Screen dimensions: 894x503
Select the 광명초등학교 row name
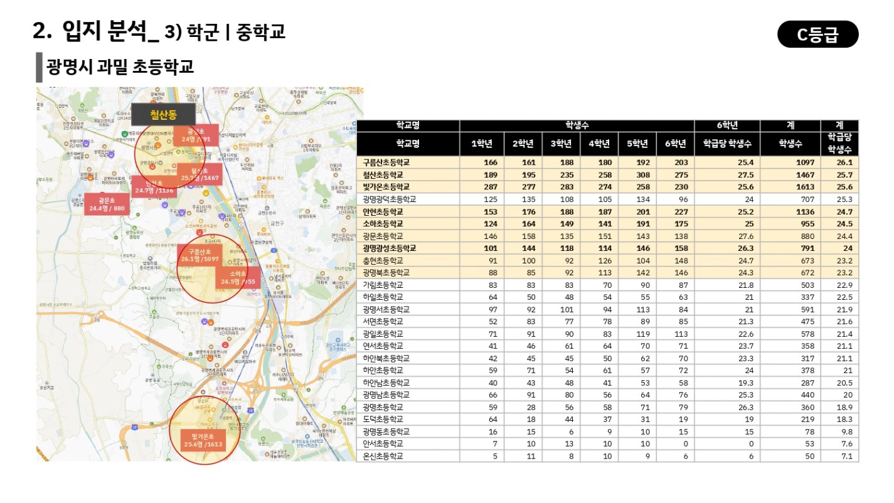(x=383, y=407)
